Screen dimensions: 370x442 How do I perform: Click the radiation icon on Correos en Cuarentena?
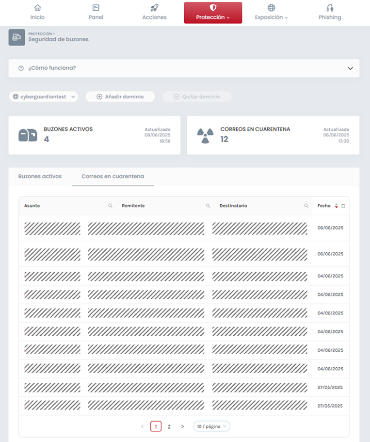point(206,134)
